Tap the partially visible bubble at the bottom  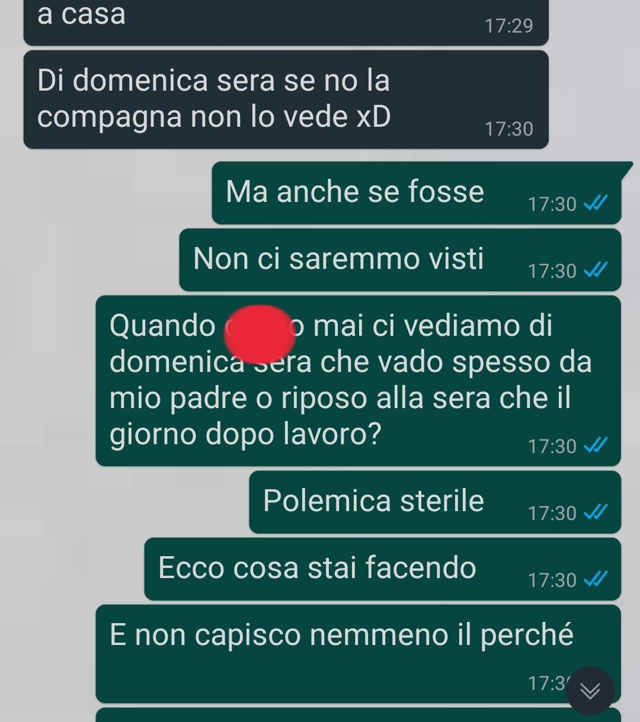(x=359, y=715)
